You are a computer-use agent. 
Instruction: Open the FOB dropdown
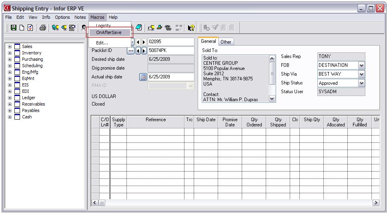(x=361, y=66)
